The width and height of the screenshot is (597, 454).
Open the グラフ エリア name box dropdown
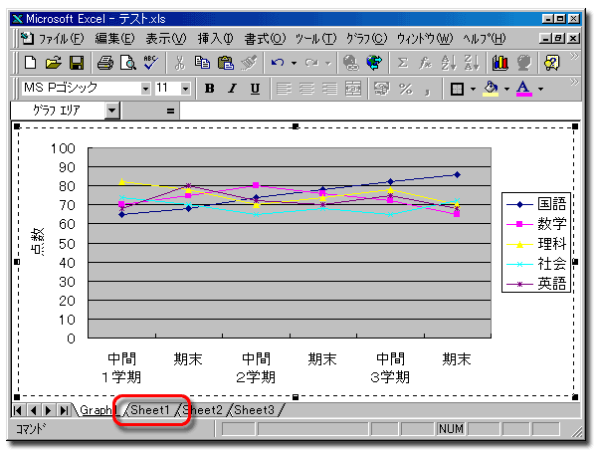[111, 111]
